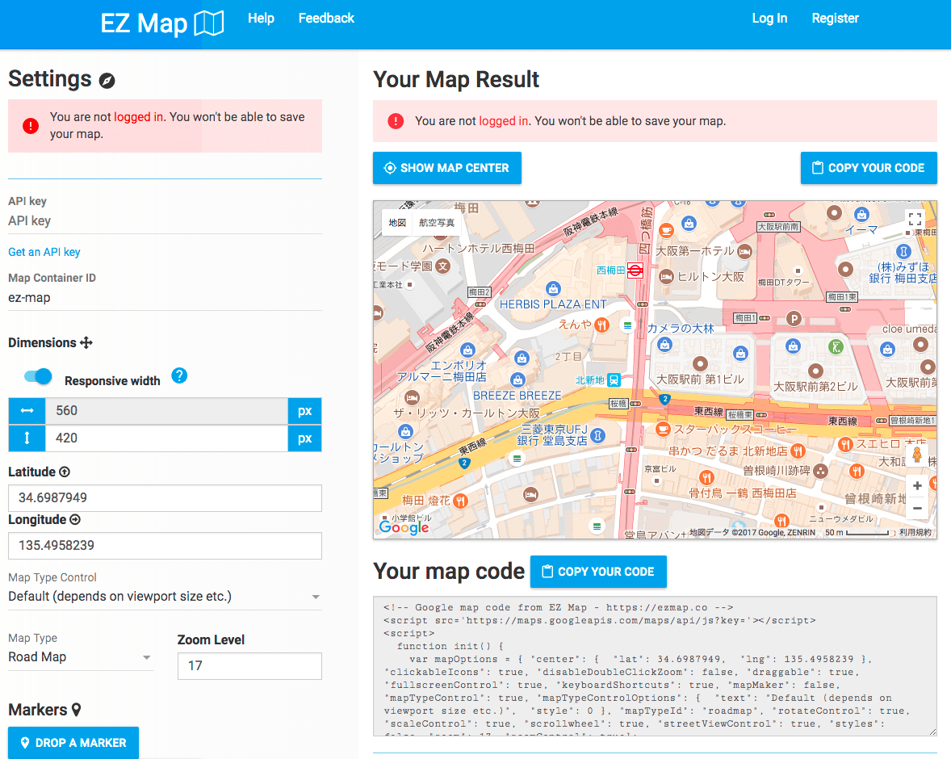
Task: Click the Log In nav item
Action: click(769, 19)
